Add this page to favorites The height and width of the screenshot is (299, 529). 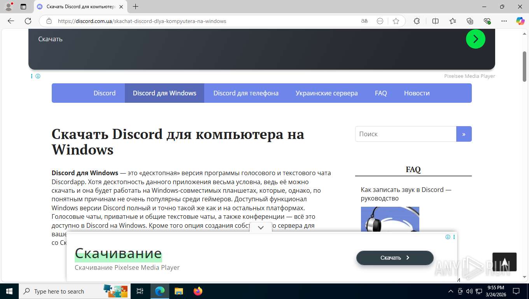coord(396,21)
